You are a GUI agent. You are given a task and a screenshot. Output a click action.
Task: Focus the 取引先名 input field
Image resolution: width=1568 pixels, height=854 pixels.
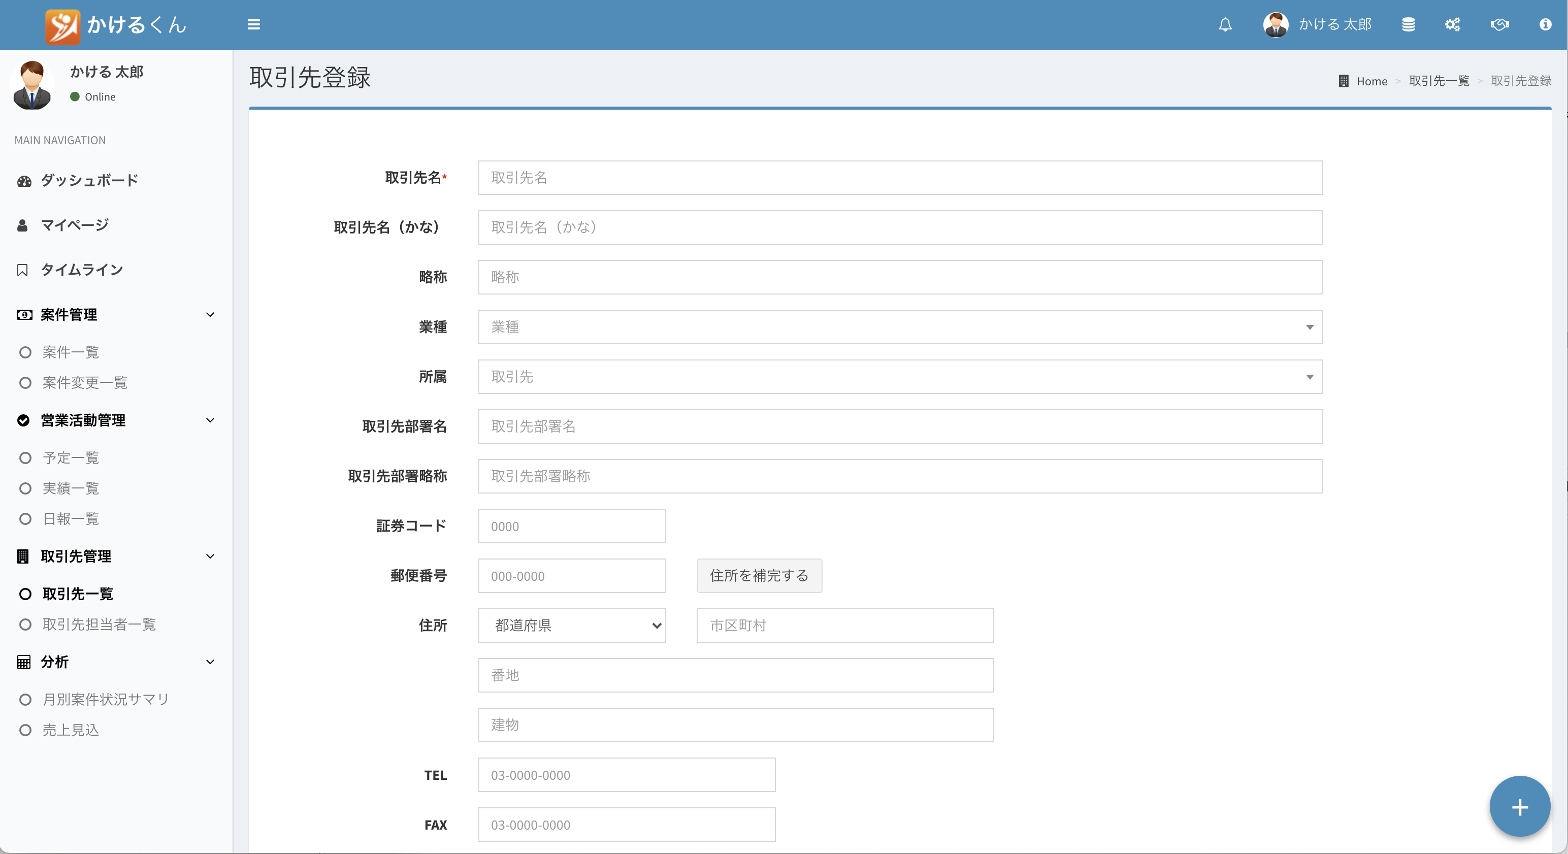[900, 178]
